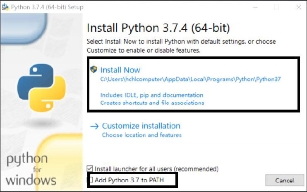Click the 'python for windows' wordmark
Screen dimensions: 307x192
point(31,169)
